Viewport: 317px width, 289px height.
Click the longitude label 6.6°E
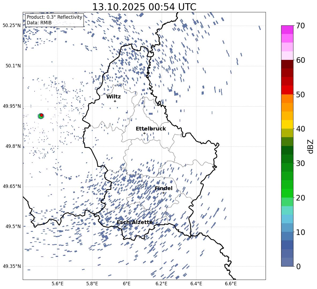coord(231,284)
